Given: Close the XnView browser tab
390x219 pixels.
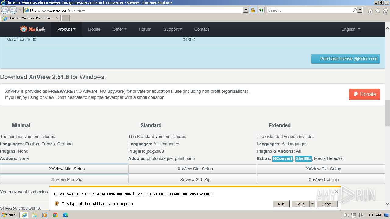Looking at the screenshot, I should (57, 18).
